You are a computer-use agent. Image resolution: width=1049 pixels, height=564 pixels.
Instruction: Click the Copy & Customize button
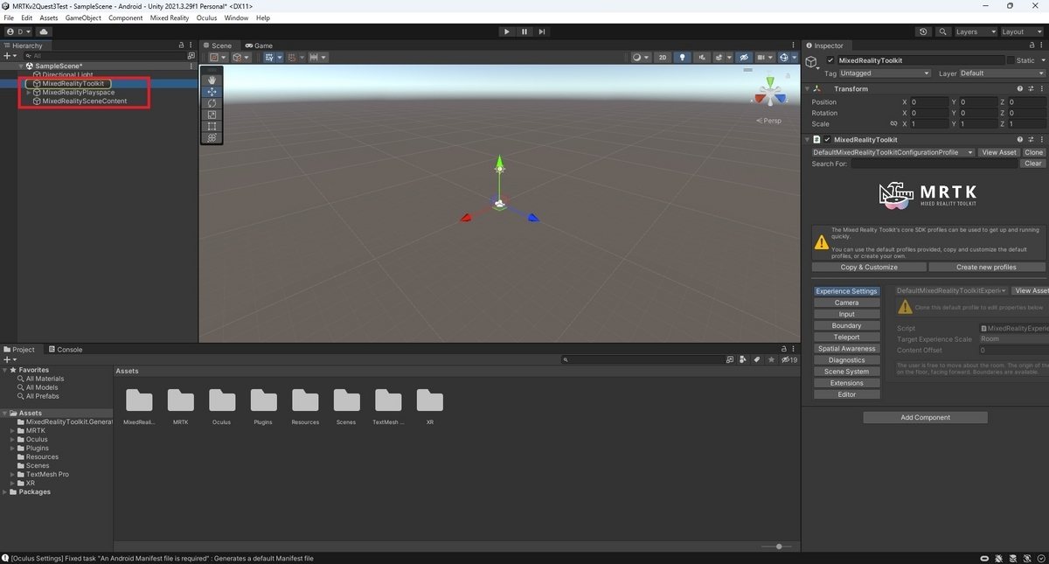click(x=868, y=267)
